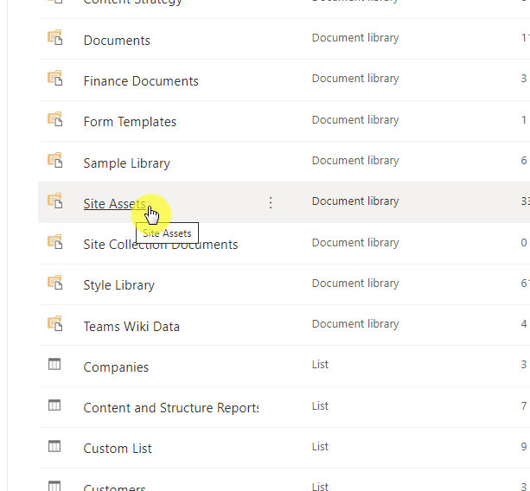Open the Customers list
This screenshot has height=491, width=530.
click(114, 488)
